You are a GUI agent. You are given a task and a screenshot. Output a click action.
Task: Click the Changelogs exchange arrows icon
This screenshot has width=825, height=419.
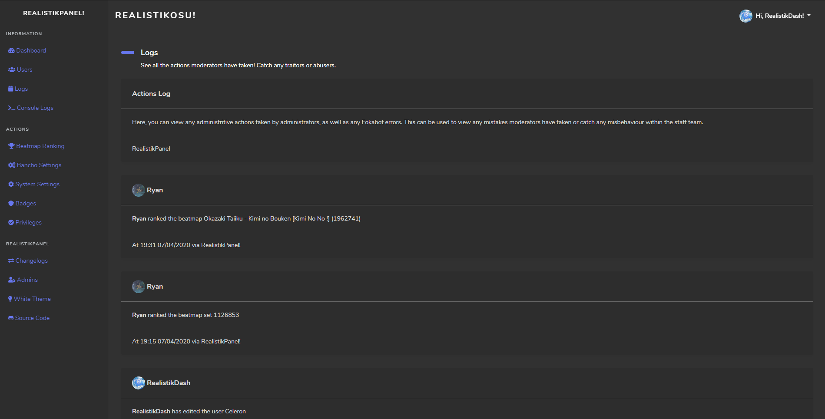pyautogui.click(x=11, y=261)
